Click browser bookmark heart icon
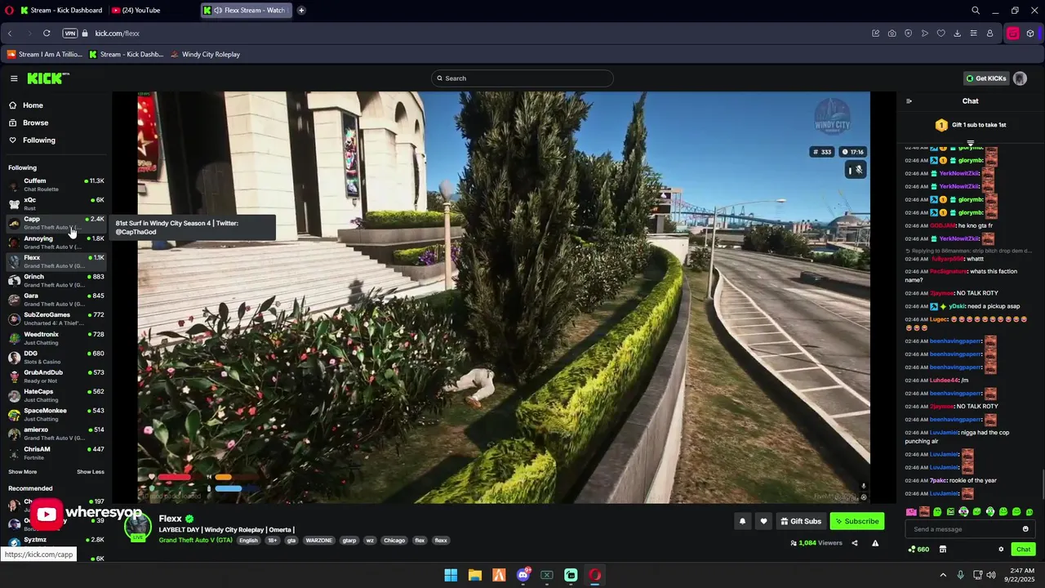The image size is (1045, 588). coord(940,33)
